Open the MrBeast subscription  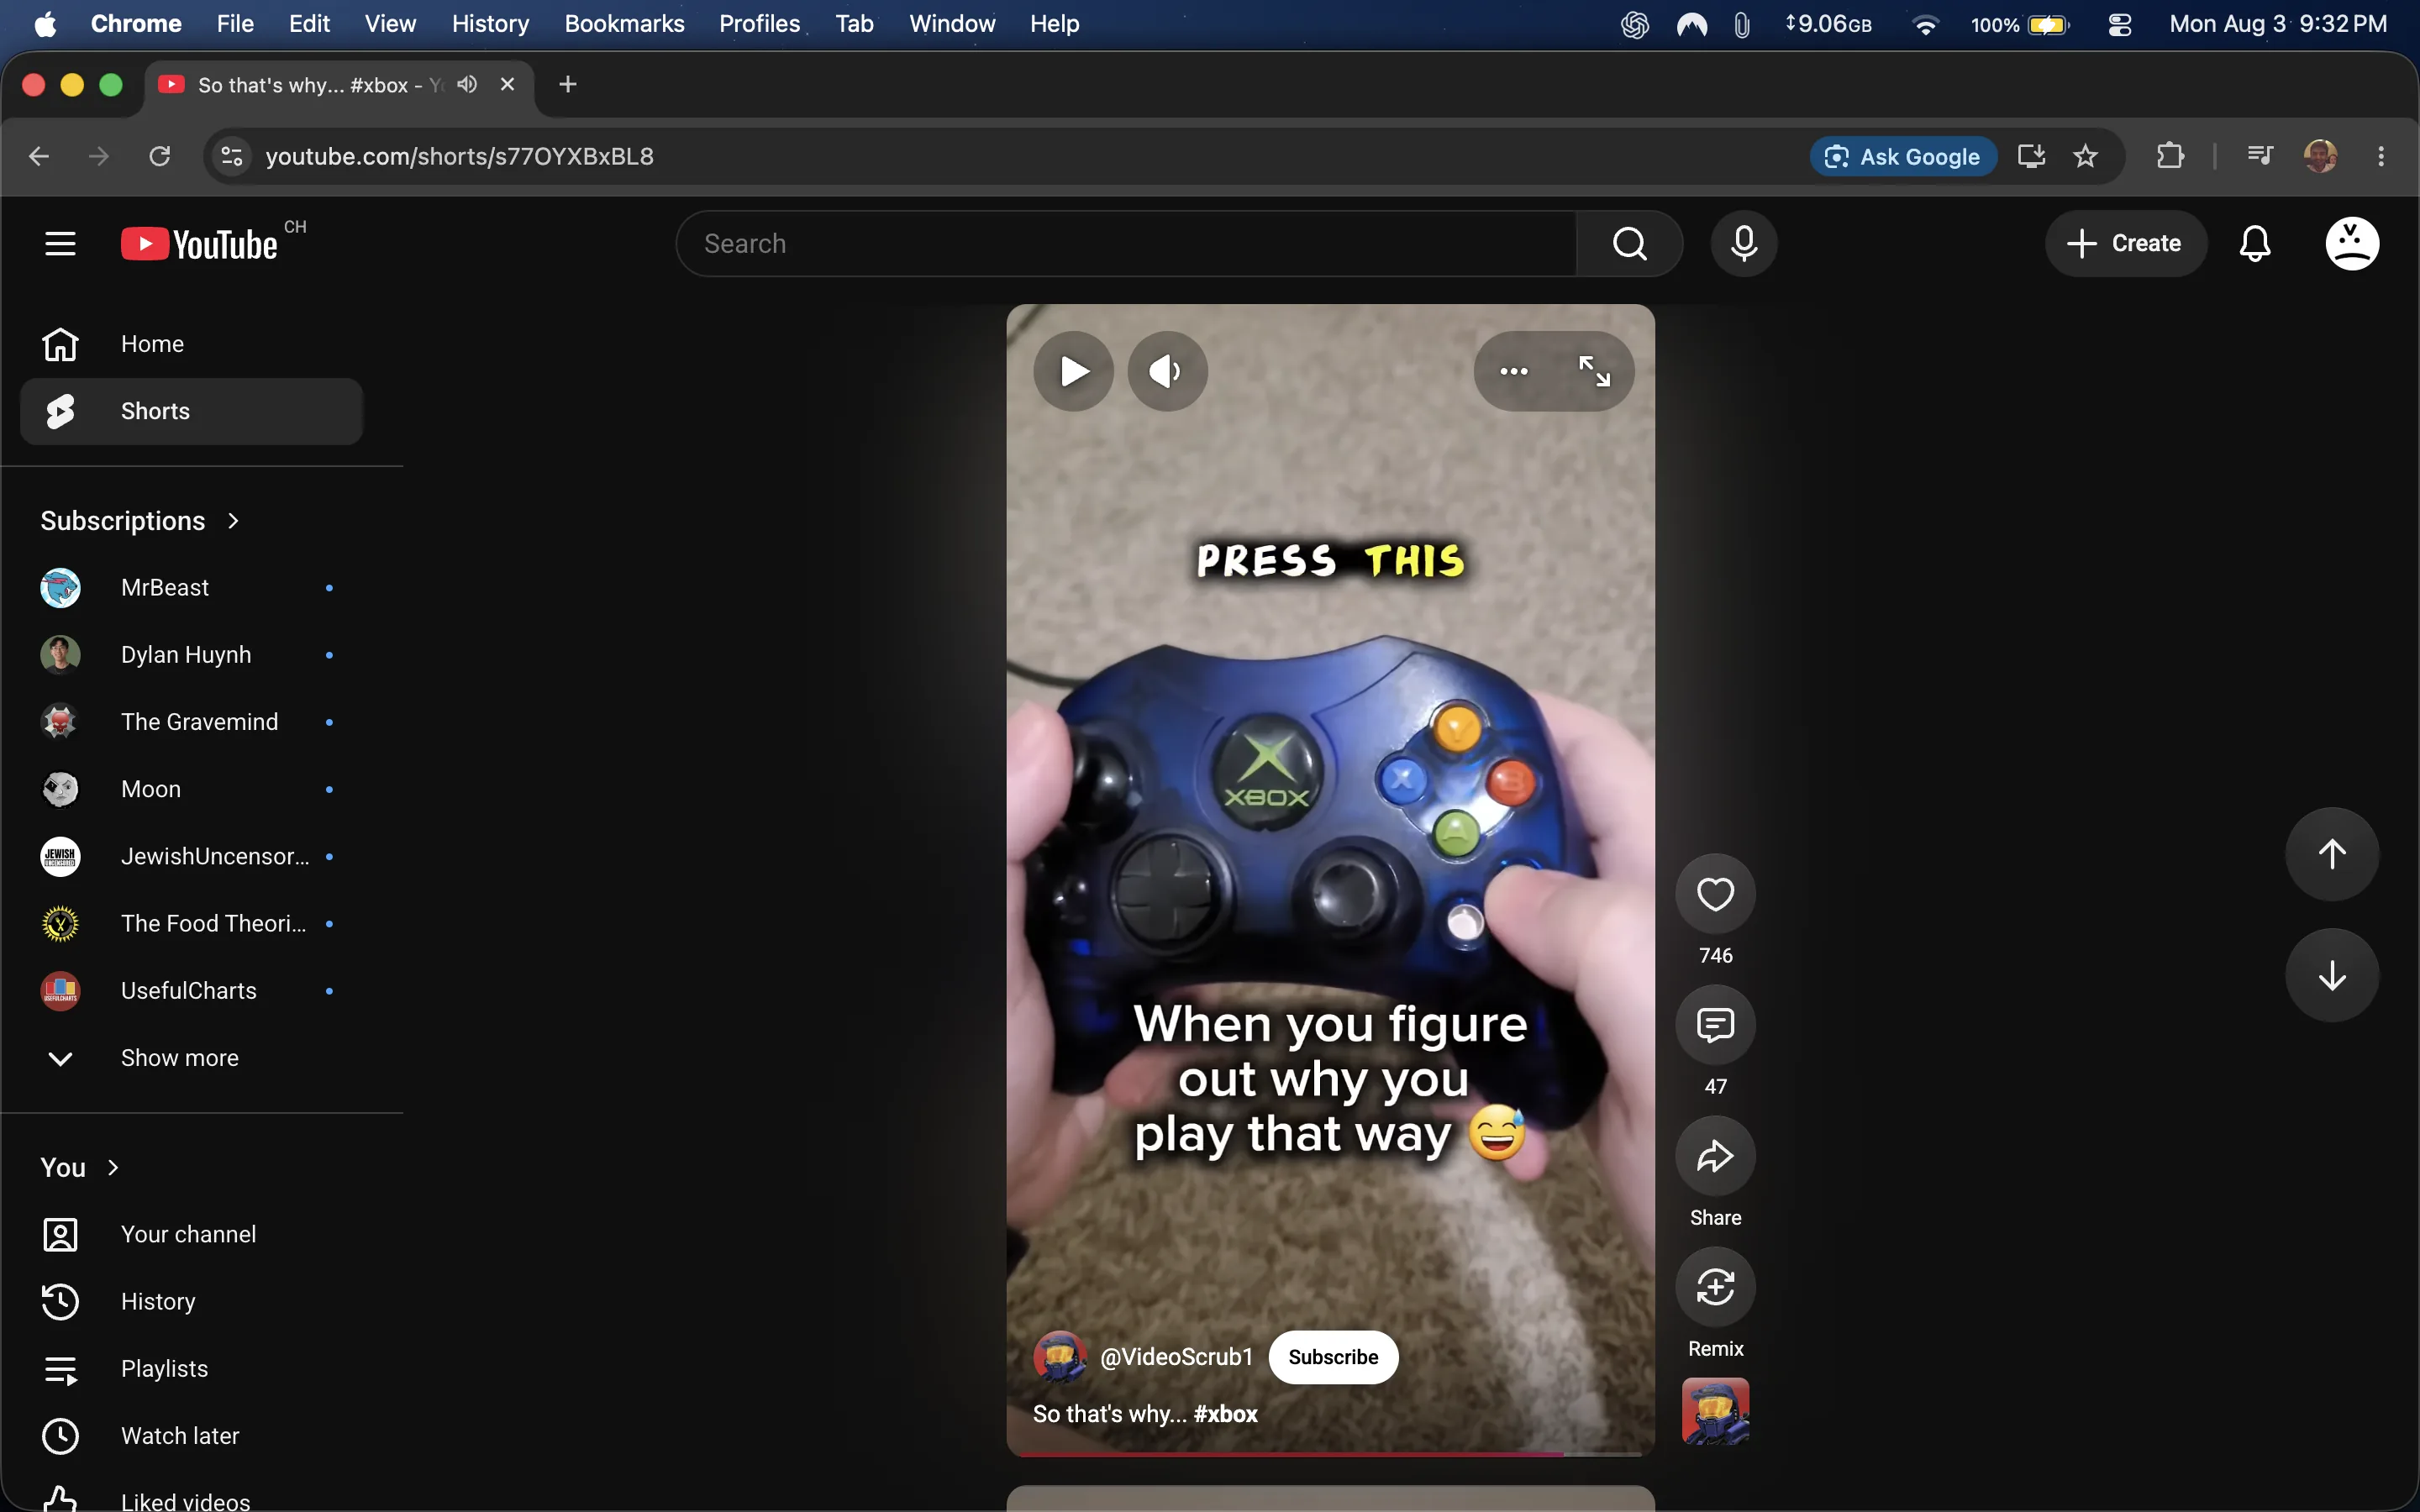[x=191, y=588]
